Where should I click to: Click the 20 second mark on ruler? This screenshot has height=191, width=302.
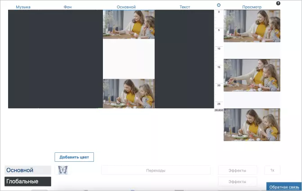click(x=219, y=85)
